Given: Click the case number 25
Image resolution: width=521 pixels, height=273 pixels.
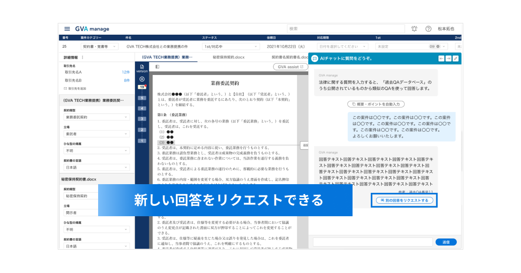Looking at the screenshot, I should point(64,46).
